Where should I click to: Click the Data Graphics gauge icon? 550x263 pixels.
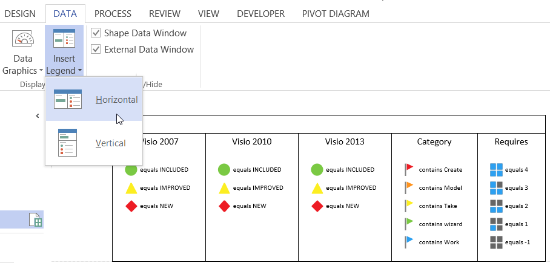click(x=23, y=39)
